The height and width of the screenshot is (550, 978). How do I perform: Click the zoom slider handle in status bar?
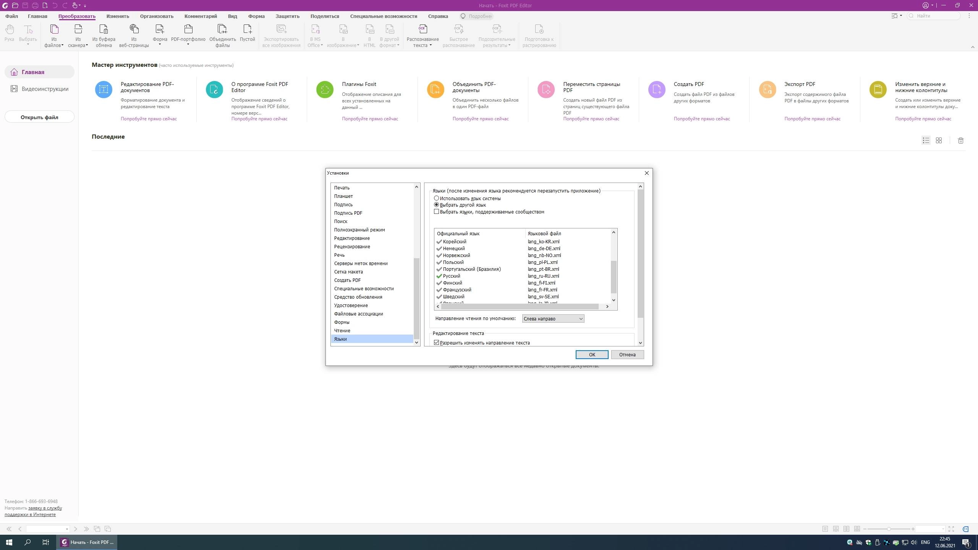[x=889, y=529]
